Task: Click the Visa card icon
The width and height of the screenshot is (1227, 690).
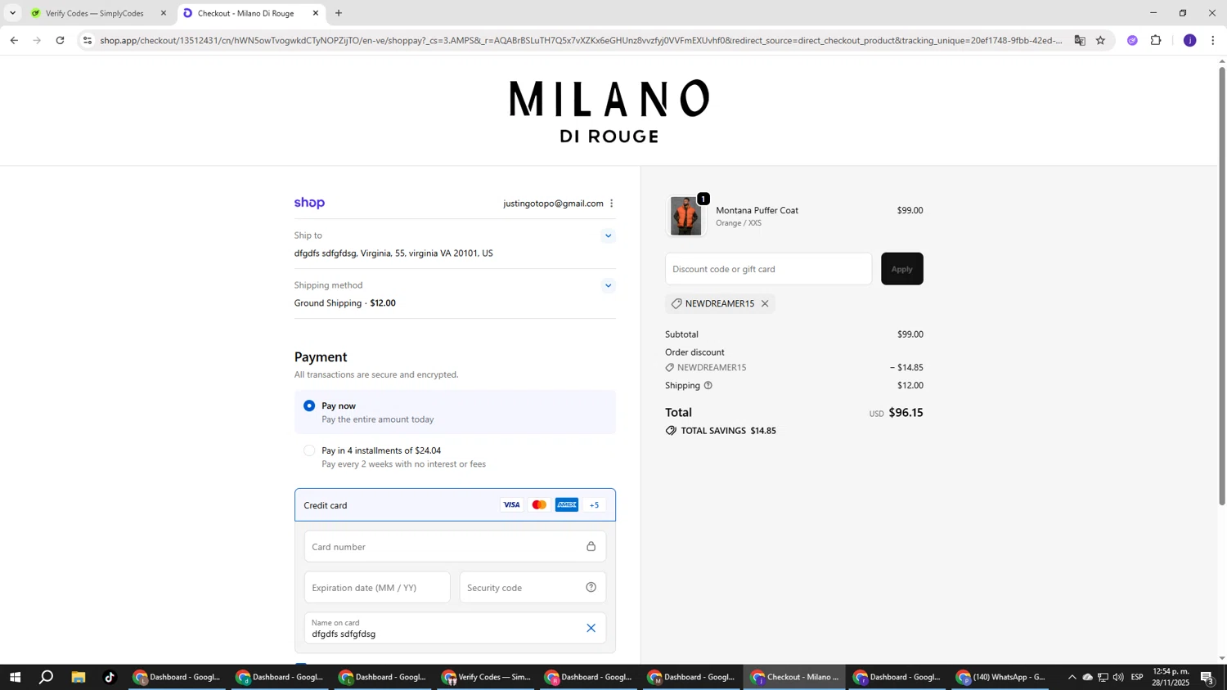Action: (x=511, y=505)
